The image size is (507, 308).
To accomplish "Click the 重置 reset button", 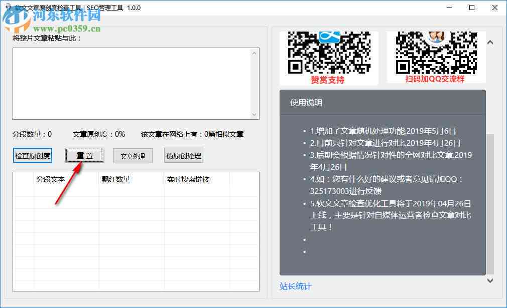I will (85, 155).
